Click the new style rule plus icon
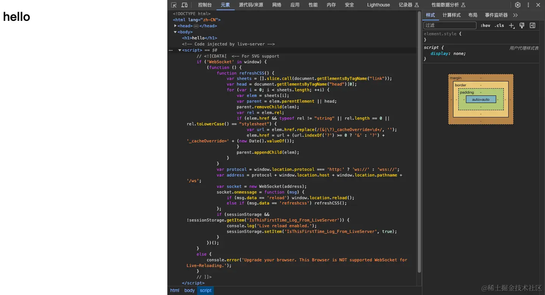The image size is (545, 295). click(512, 25)
